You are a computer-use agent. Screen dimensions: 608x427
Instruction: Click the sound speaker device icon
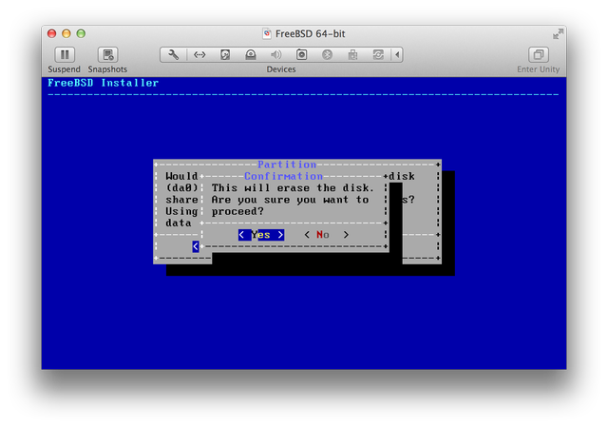[x=275, y=55]
